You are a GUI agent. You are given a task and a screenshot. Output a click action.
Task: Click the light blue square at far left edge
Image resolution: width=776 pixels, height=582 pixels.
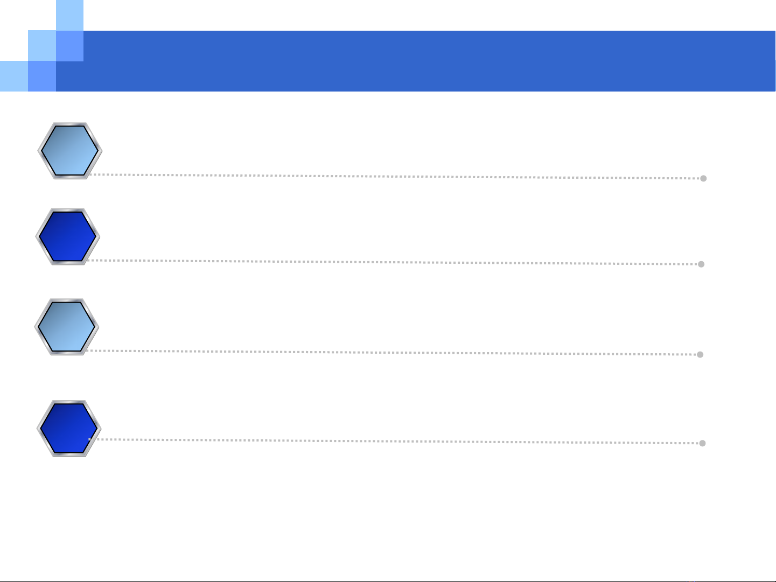point(14,76)
